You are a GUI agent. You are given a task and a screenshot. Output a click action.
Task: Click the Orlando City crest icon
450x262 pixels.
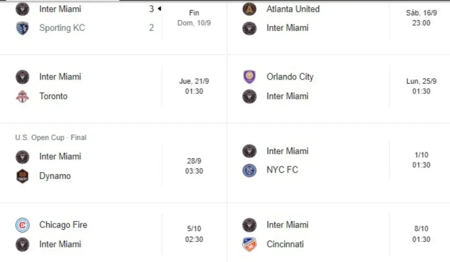(249, 77)
